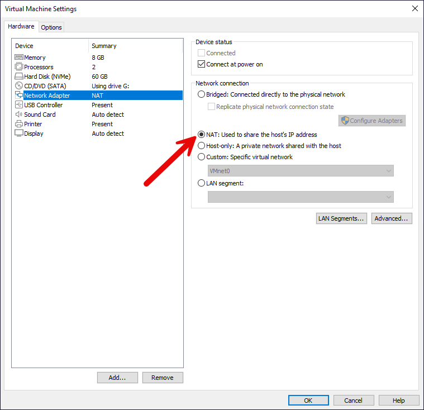Viewport: 424px width, 410px height.
Task: Click the Device column header
Action: tap(25, 46)
